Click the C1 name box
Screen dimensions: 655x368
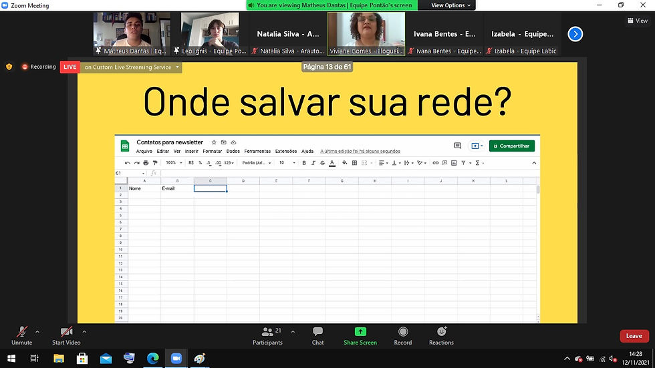pyautogui.click(x=130, y=173)
